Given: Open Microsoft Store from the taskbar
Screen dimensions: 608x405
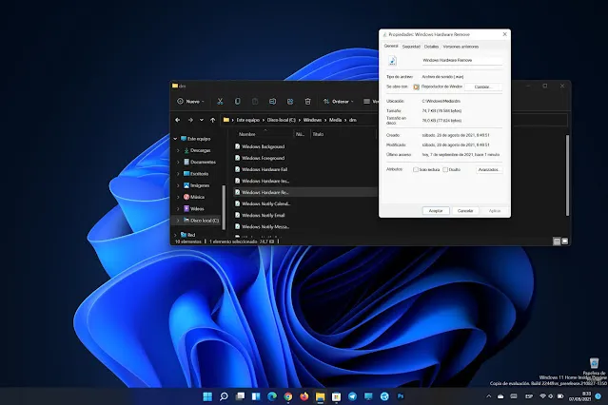Looking at the screenshot, I should coord(336,396).
